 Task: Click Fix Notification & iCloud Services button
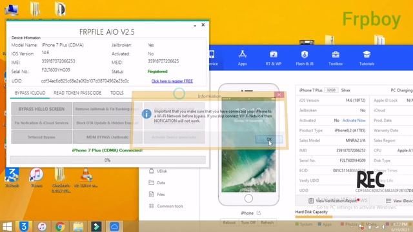pos(41,123)
